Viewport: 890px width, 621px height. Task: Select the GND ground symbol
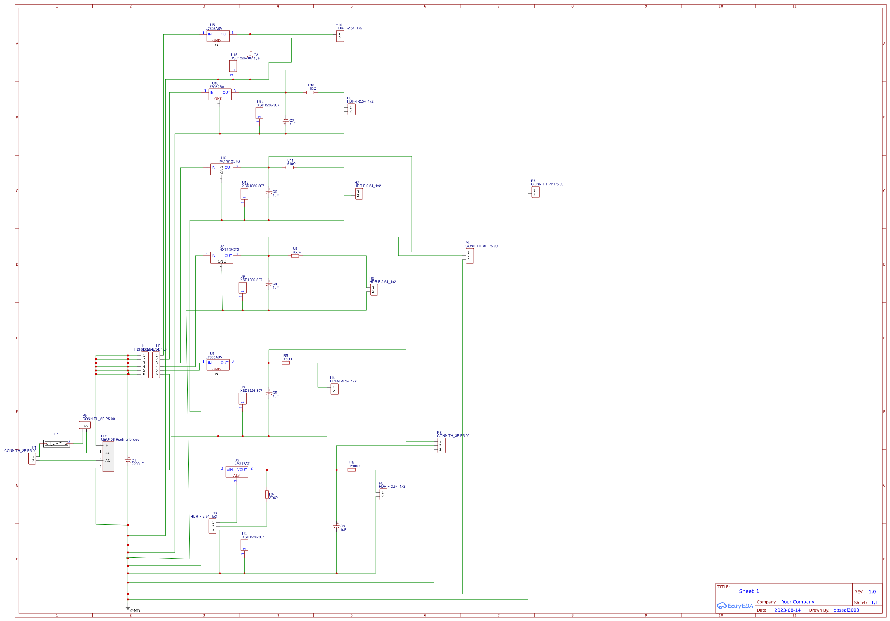[x=128, y=608]
